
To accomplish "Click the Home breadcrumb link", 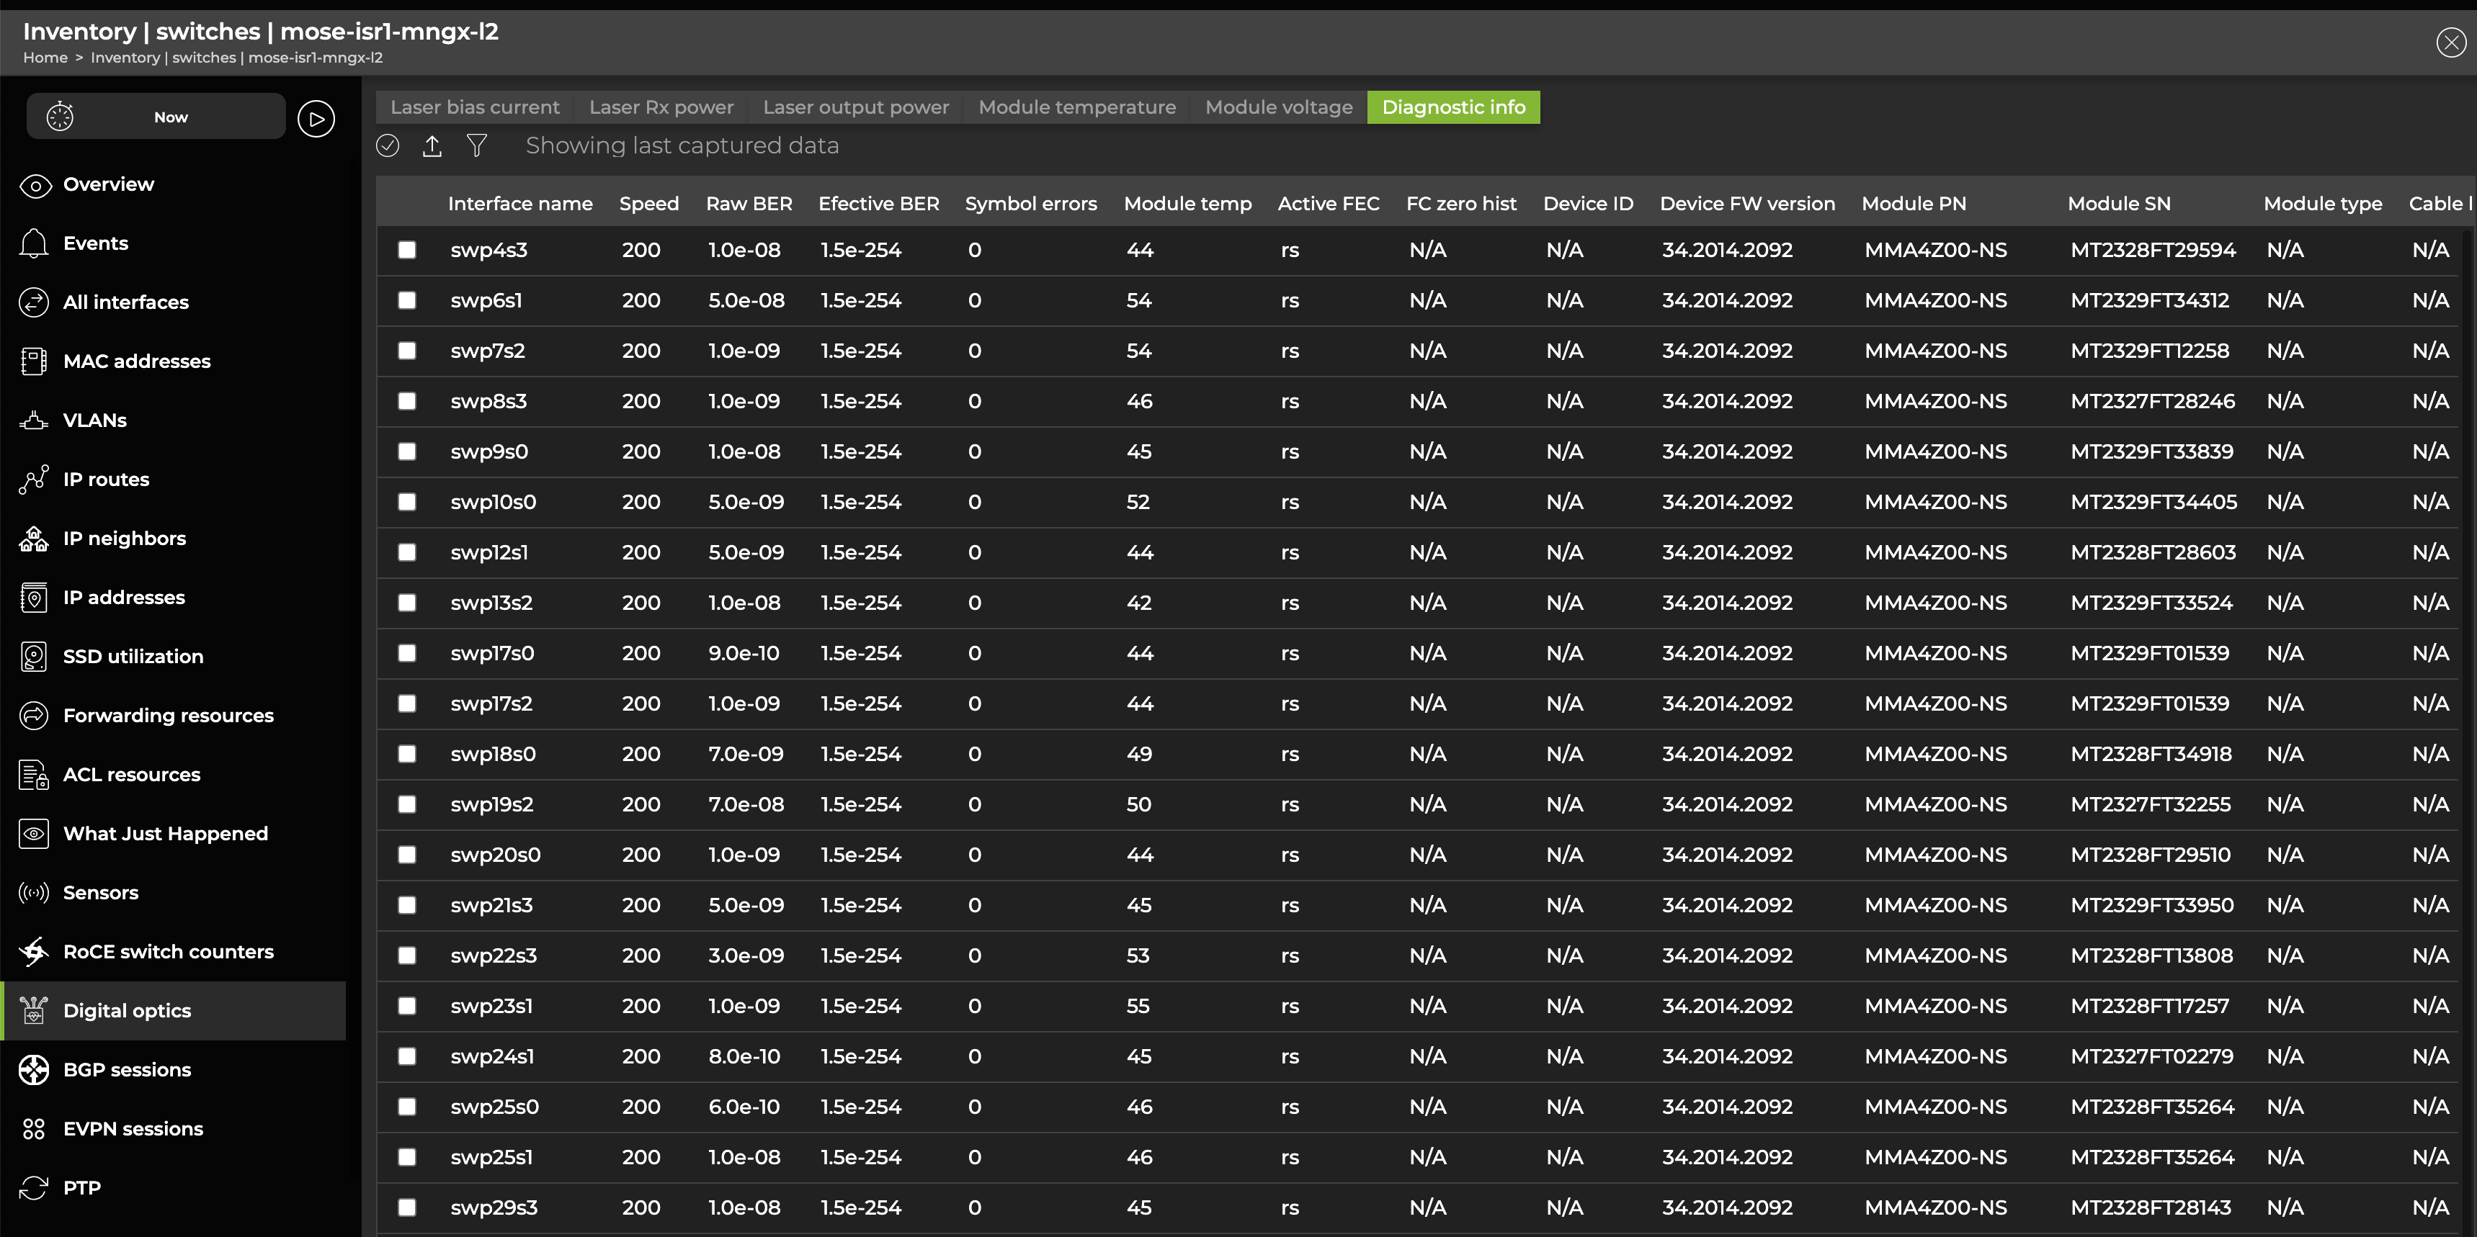I will point(45,58).
